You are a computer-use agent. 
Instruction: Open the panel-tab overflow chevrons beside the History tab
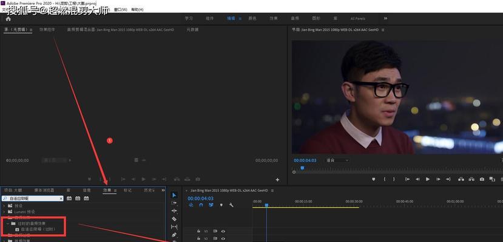click(x=163, y=190)
